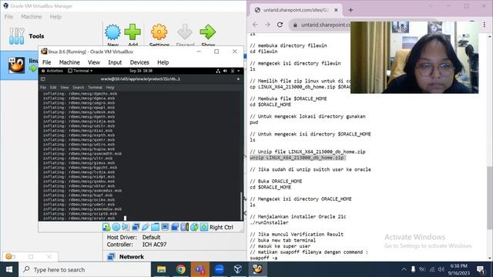Click the GNOME network icon in guest top bar
Screen dimensions: 493x277
tap(218, 71)
